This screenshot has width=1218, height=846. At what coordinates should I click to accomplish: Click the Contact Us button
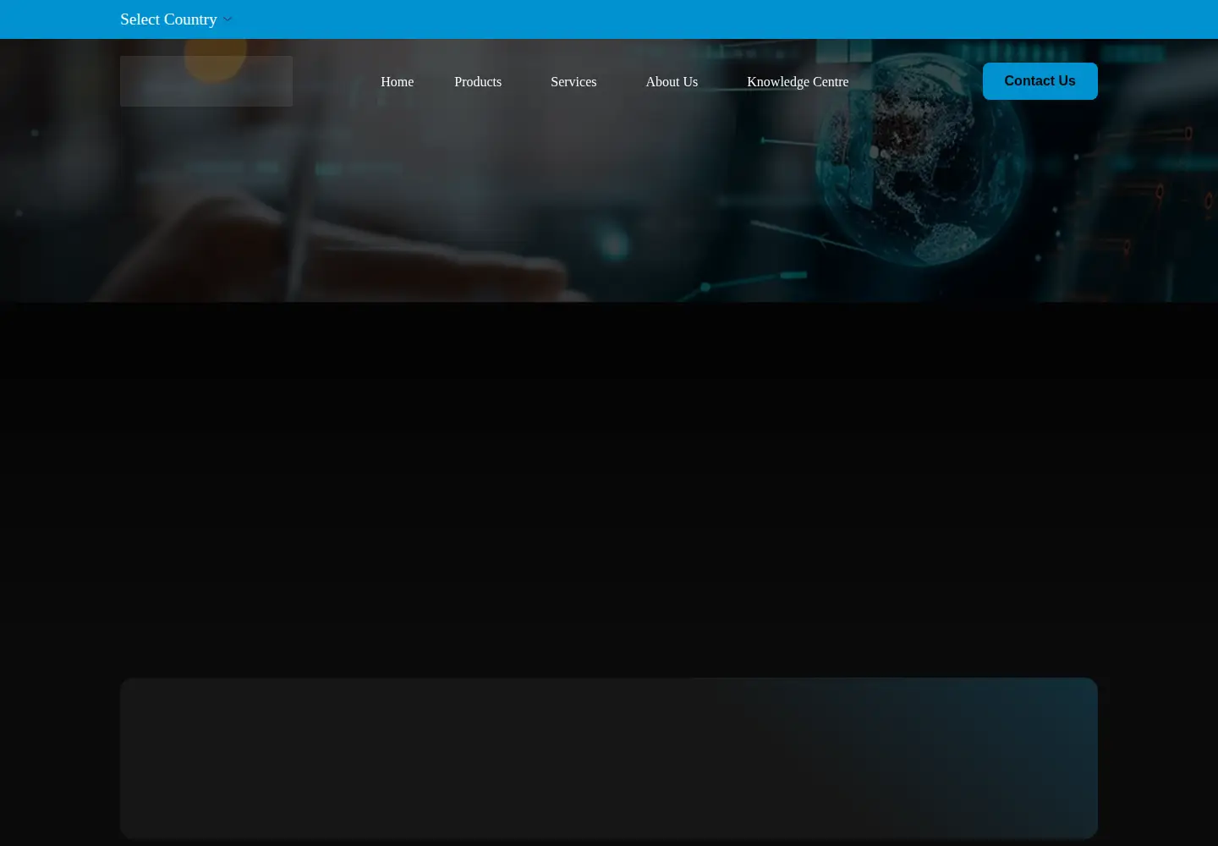pyautogui.click(x=1040, y=81)
